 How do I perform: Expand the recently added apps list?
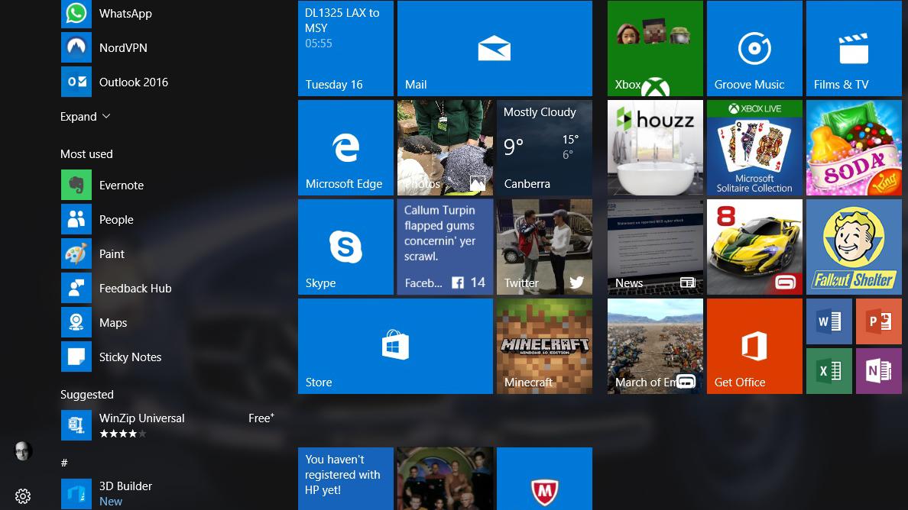85,117
